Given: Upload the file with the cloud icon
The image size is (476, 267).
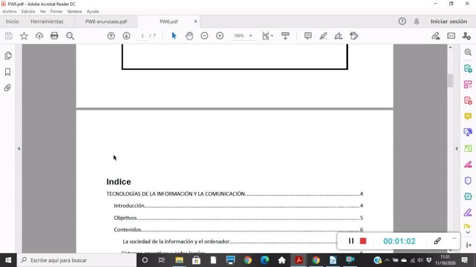Looking at the screenshot, I should click(x=39, y=36).
